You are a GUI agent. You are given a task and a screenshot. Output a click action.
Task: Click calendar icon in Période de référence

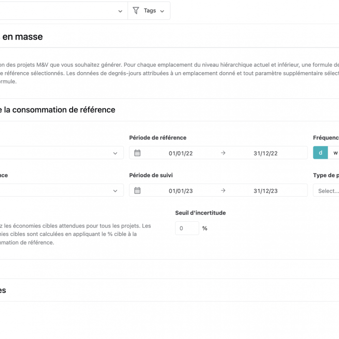coord(137,153)
